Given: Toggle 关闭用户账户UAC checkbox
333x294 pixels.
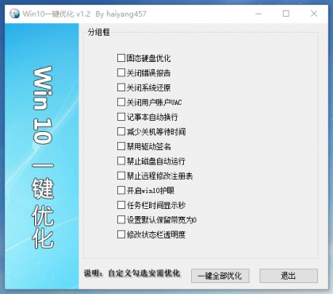Looking at the screenshot, I should point(121,103).
